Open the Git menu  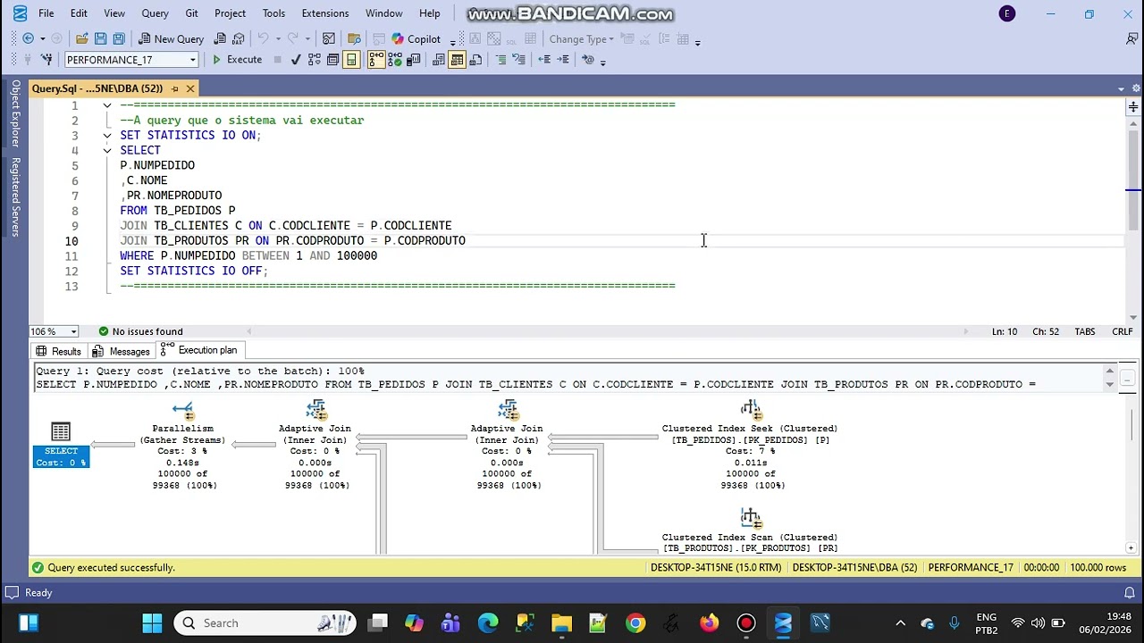pyautogui.click(x=191, y=13)
